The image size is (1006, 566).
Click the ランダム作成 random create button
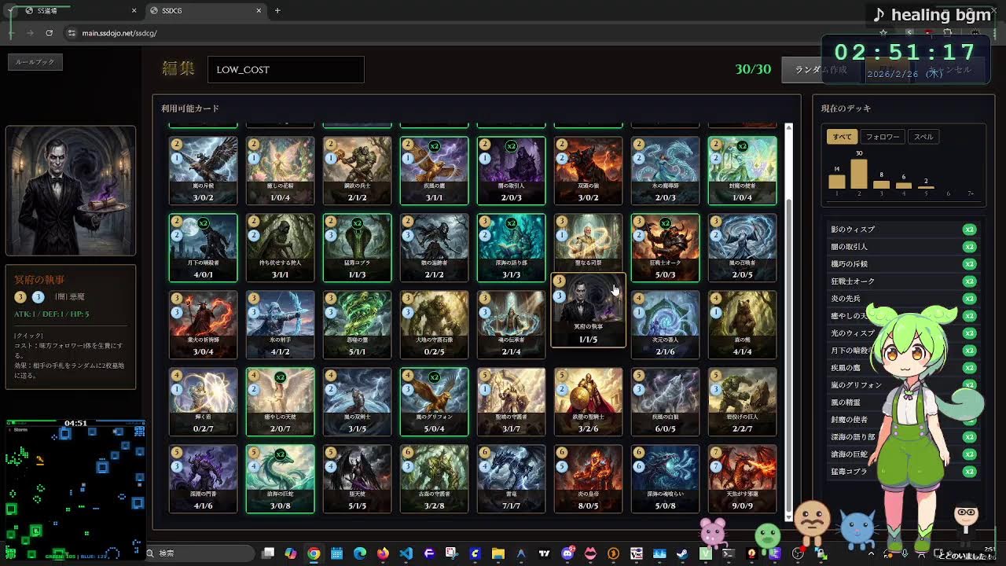[x=821, y=70]
